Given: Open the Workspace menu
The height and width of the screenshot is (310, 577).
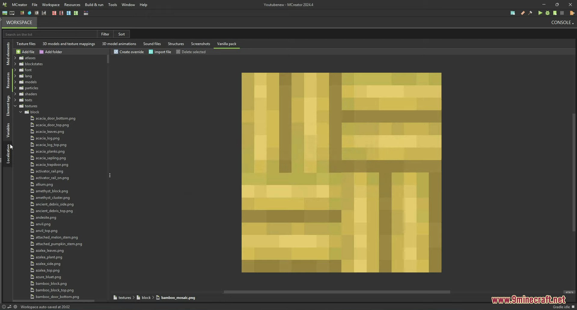Looking at the screenshot, I should coord(51,5).
